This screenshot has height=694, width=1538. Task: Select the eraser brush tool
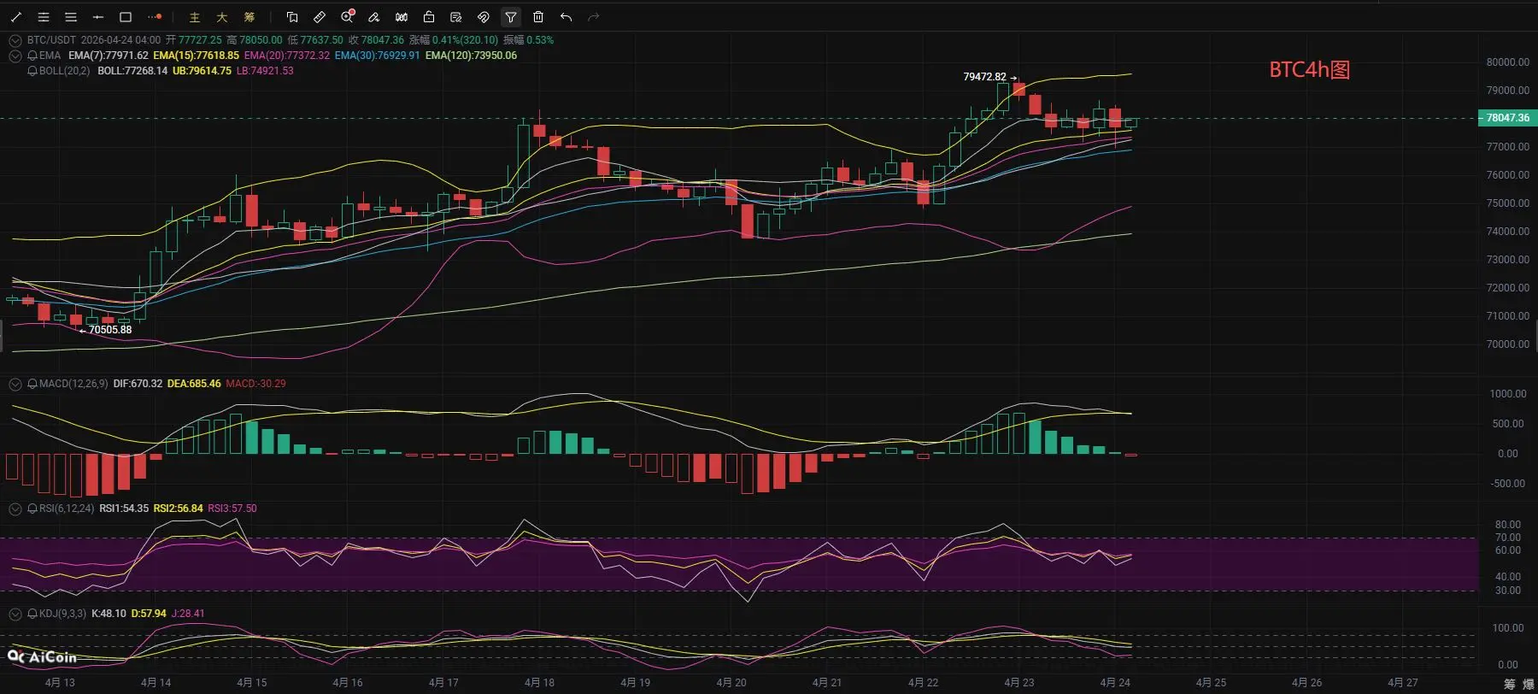(374, 17)
